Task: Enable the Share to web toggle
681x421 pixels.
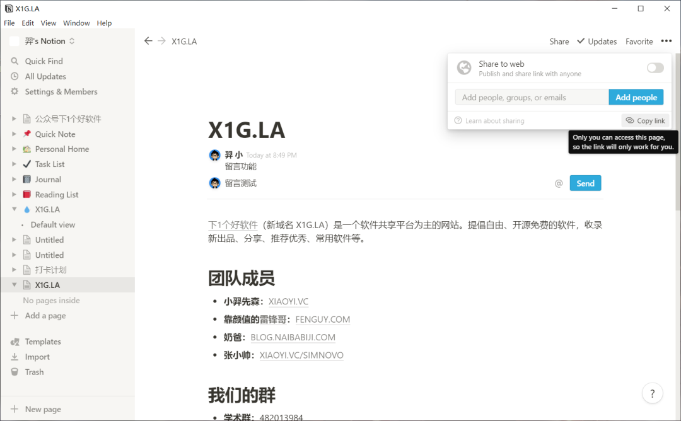Action: click(655, 67)
